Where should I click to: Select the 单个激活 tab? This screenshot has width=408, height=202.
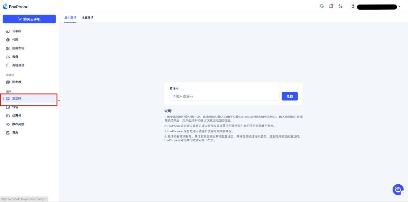70,18
